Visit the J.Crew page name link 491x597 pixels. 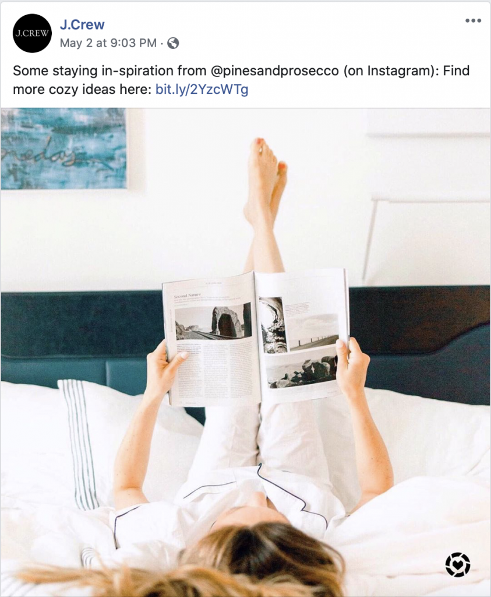(82, 24)
